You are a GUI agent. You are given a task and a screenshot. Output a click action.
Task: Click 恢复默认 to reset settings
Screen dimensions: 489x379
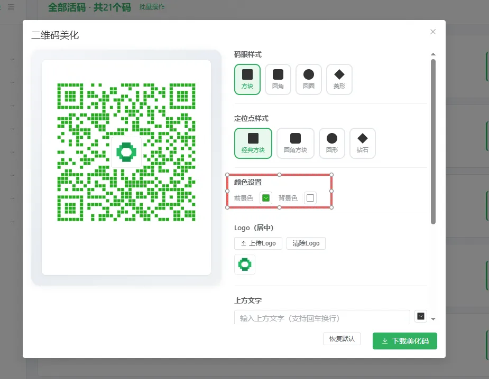[x=342, y=339]
